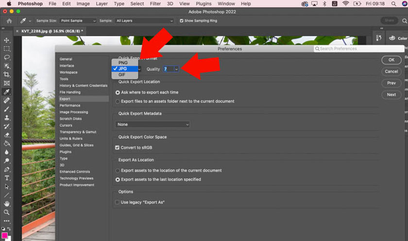Click the Next button
408x241 pixels.
(391, 94)
